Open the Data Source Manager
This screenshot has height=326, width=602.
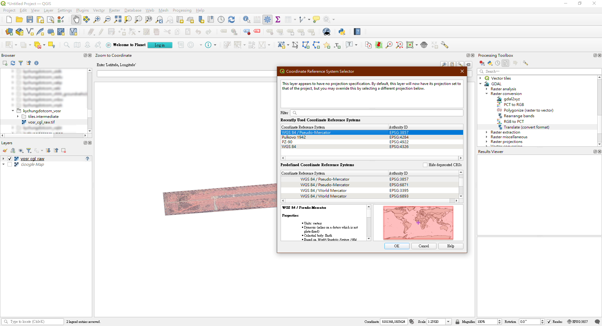point(9,32)
